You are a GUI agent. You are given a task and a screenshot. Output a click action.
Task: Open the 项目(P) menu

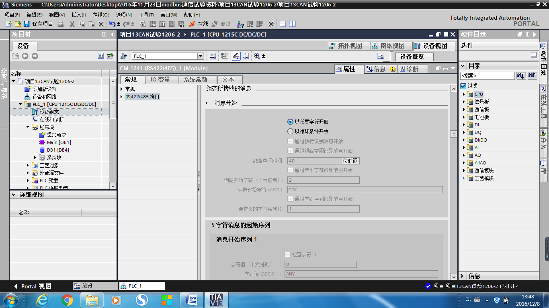[12, 15]
